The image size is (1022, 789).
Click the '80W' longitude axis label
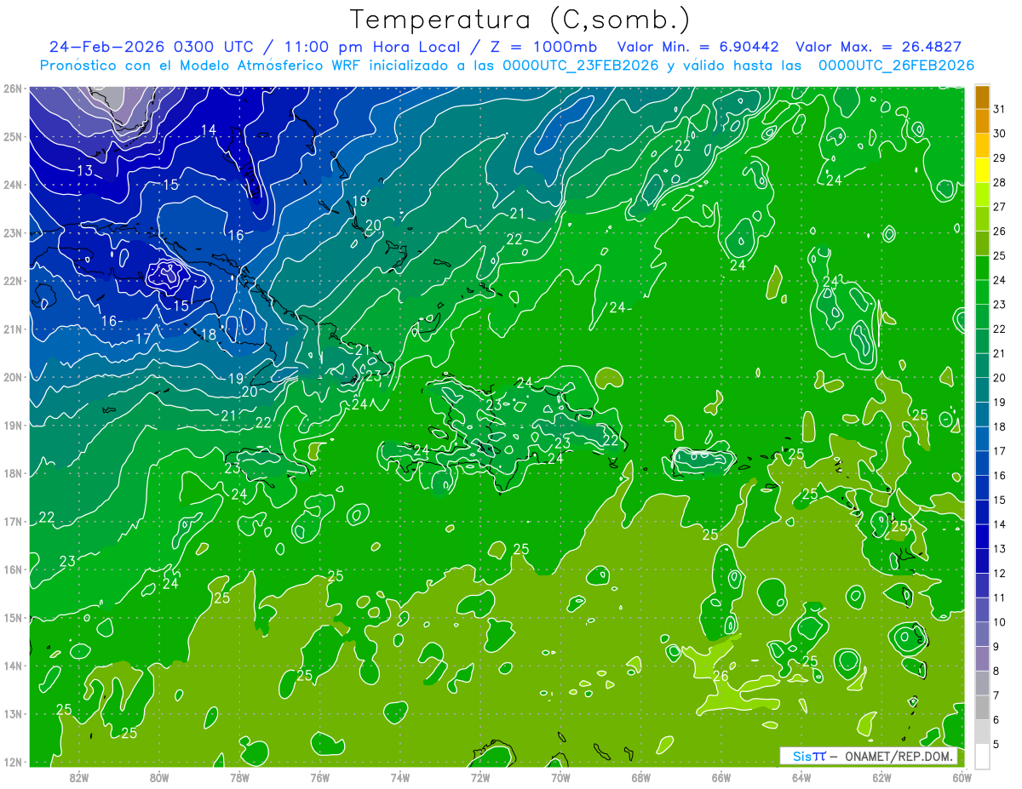(x=158, y=778)
